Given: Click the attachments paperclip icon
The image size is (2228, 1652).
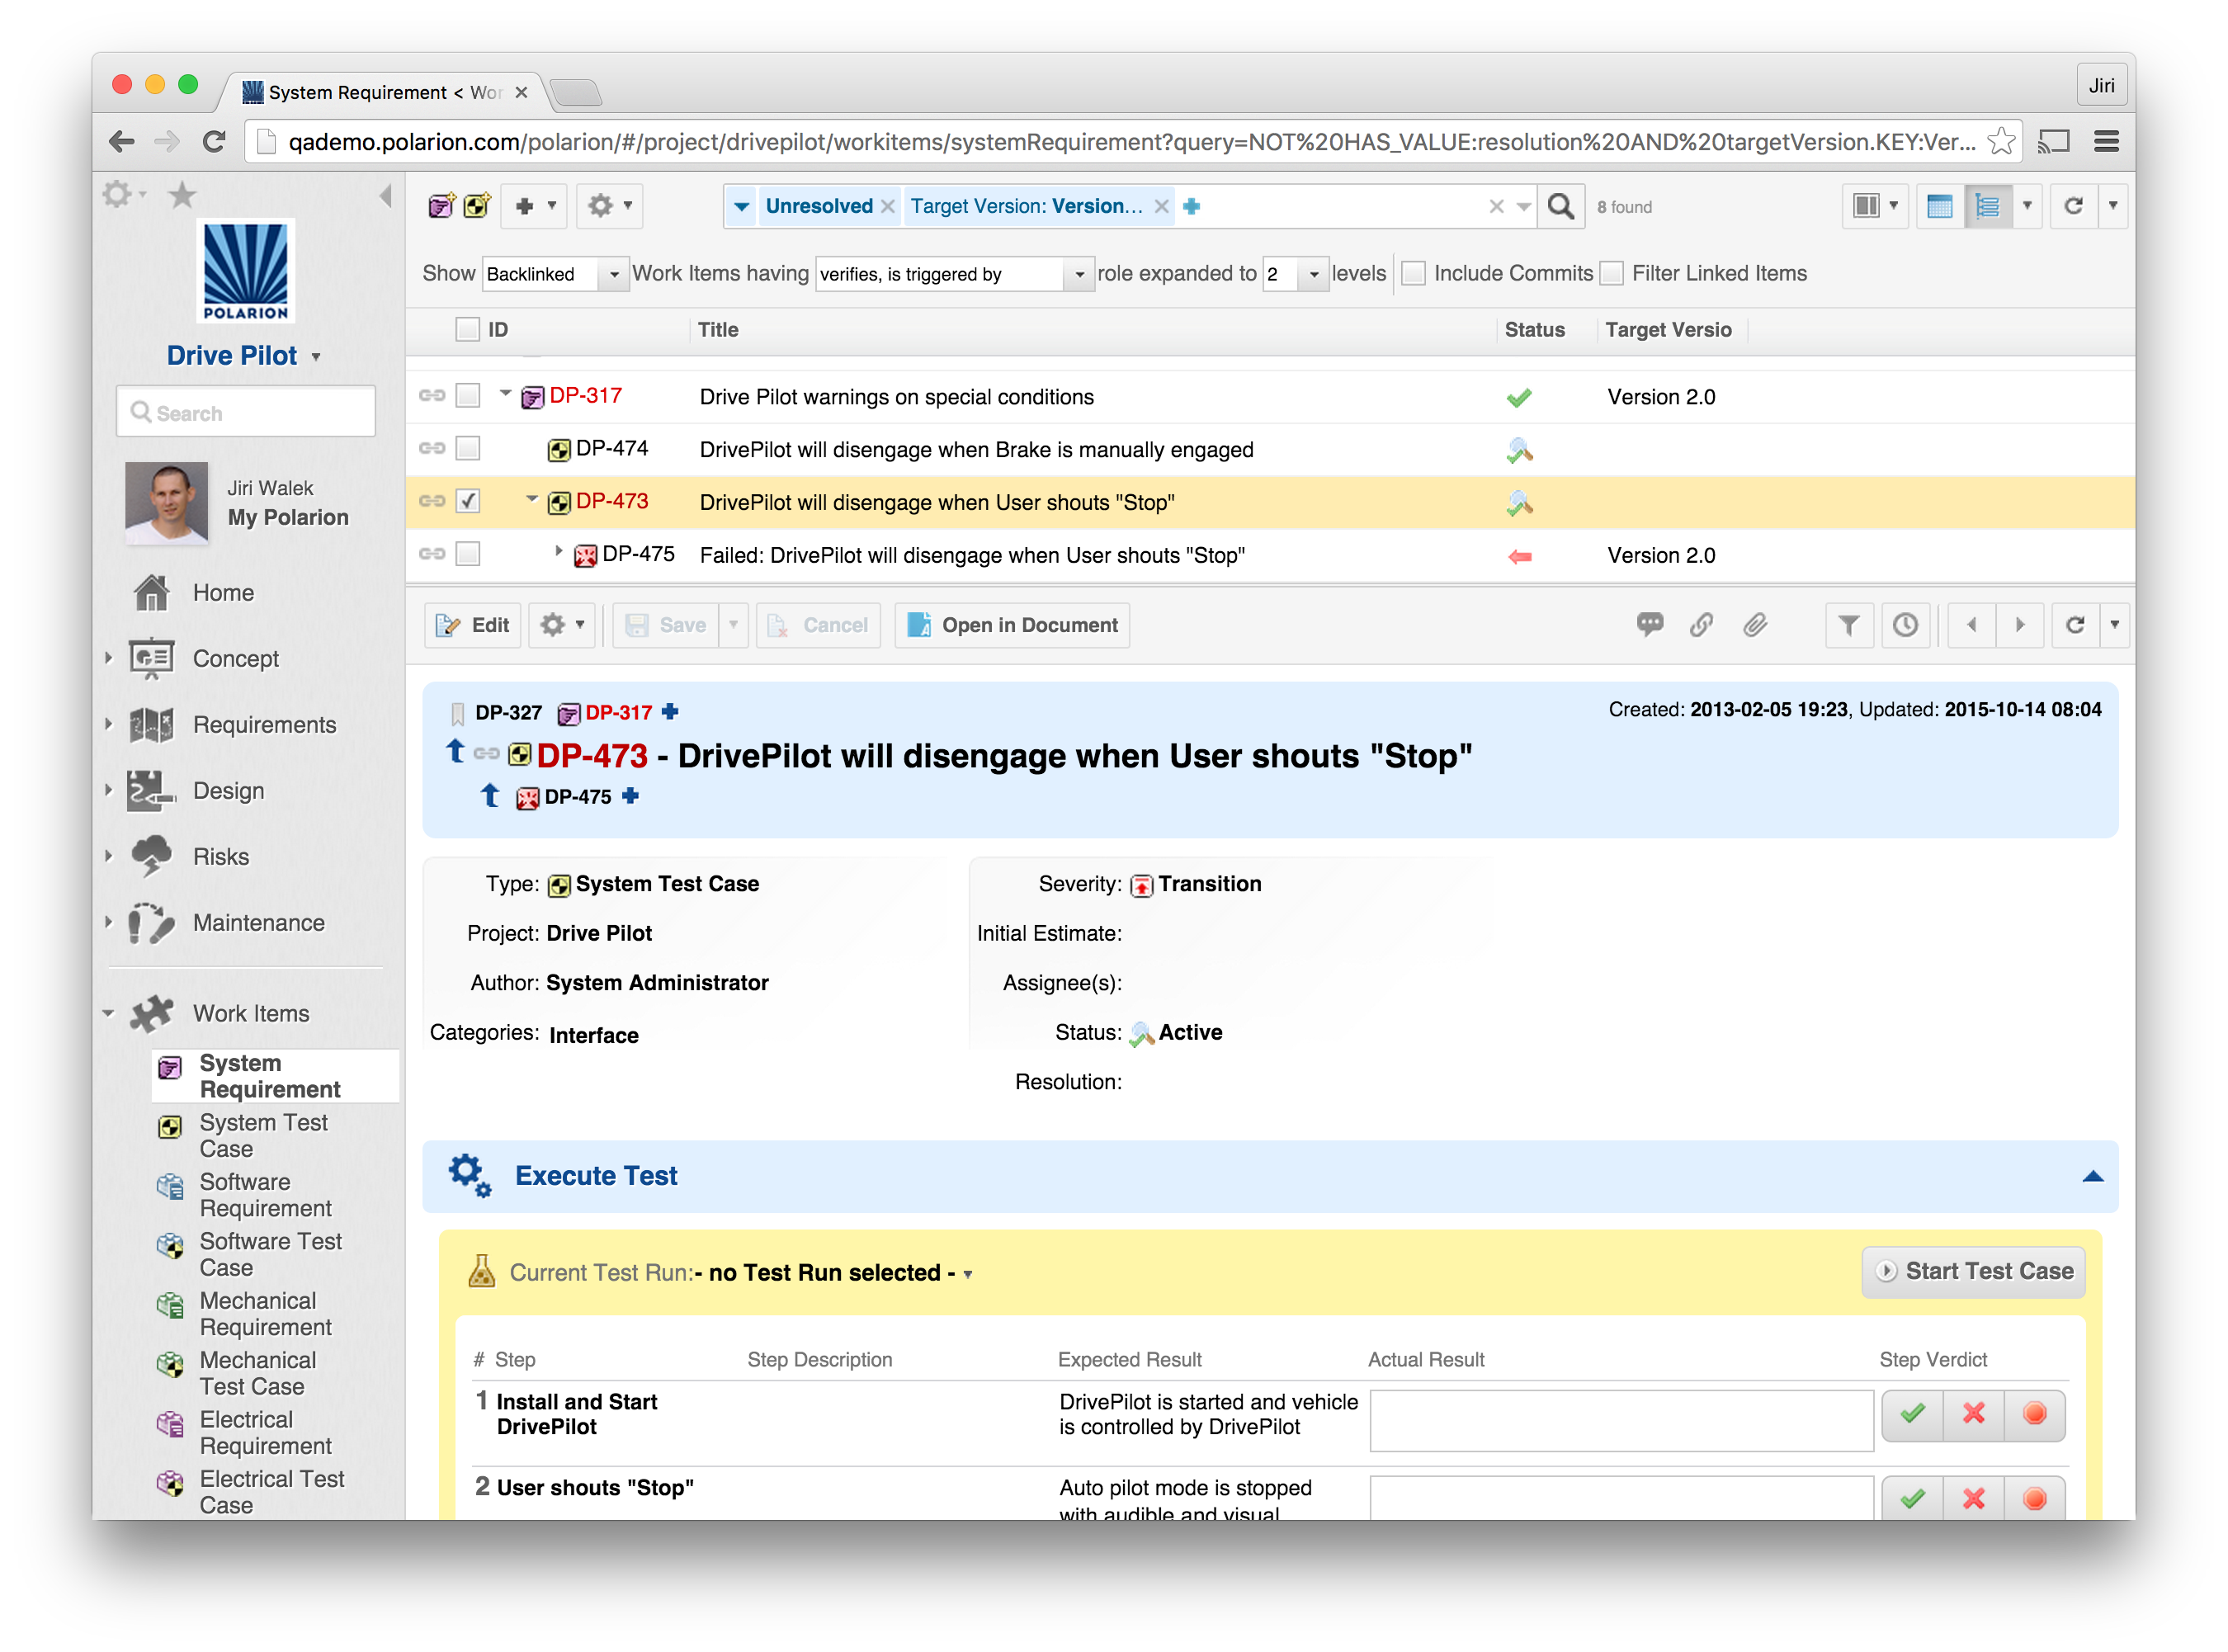Looking at the screenshot, I should point(1757,625).
